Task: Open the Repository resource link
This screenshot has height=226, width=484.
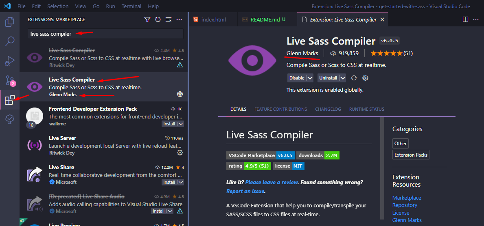Action: coord(405,205)
